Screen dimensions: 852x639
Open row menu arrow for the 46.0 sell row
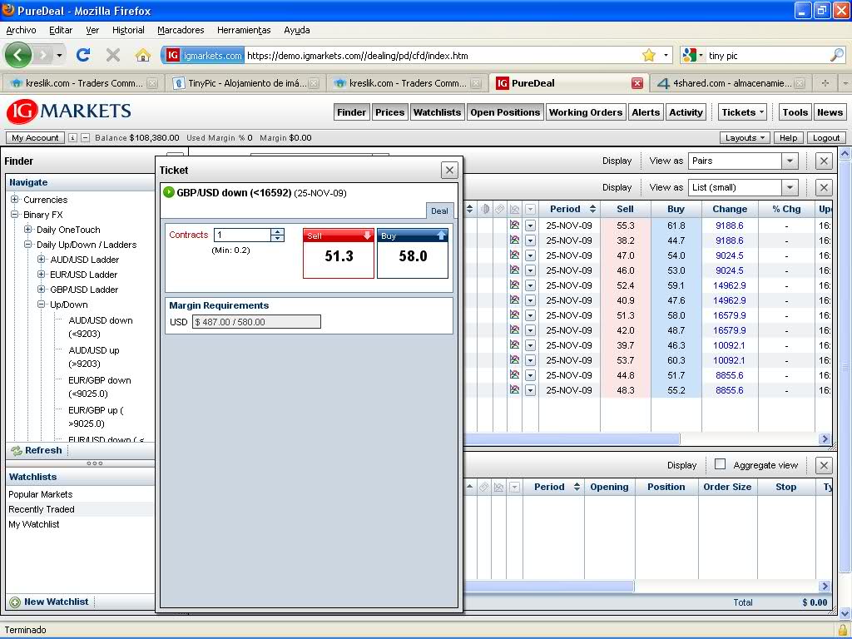click(x=530, y=270)
